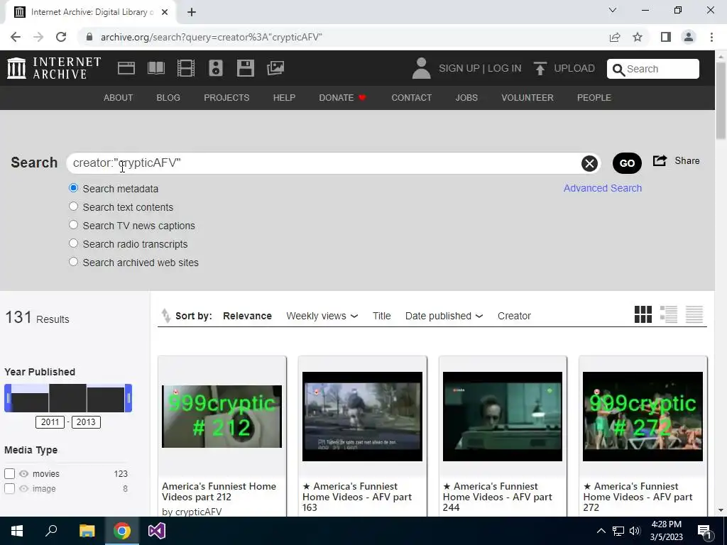Open Advanced Search link
The width and height of the screenshot is (727, 545).
[602, 188]
